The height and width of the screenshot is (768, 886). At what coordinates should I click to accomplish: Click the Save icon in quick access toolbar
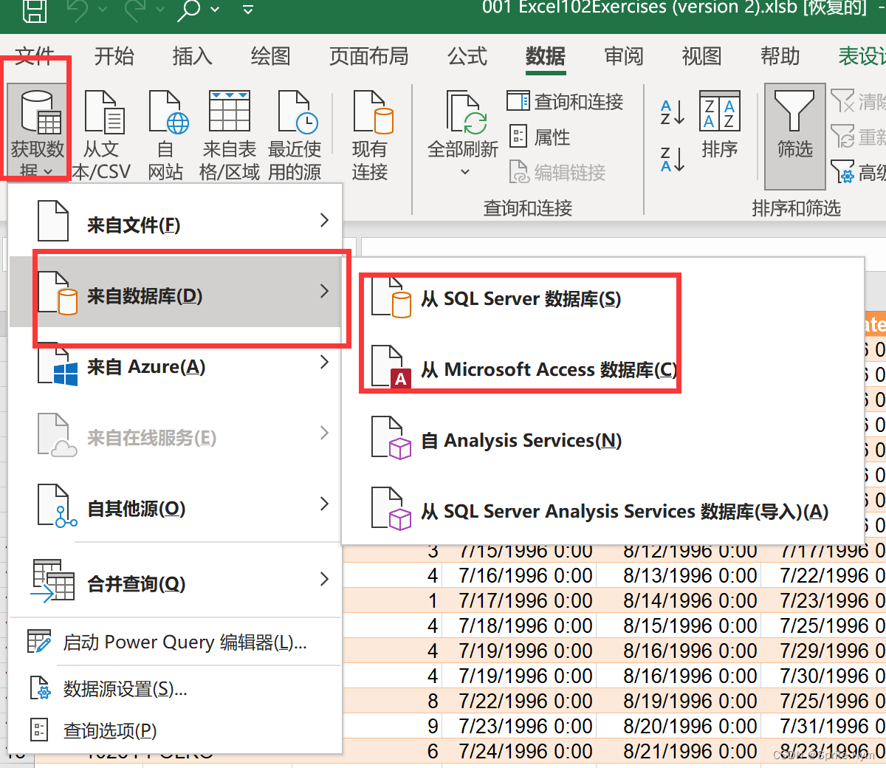(34, 10)
